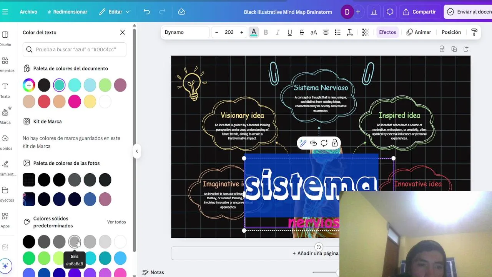Click Añadir una página button

click(x=315, y=253)
